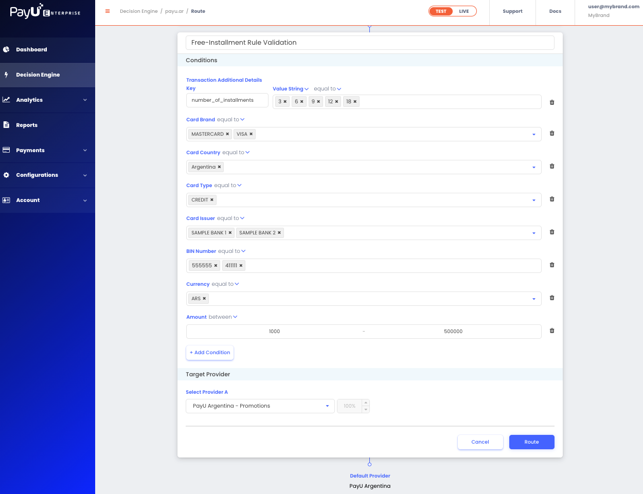Open the Value String type dropdown
643x494 pixels.
pyautogui.click(x=291, y=89)
